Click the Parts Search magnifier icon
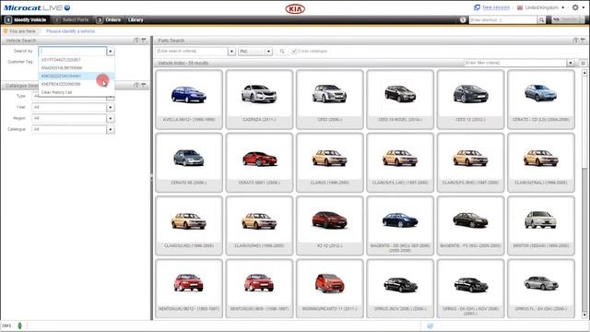The width and height of the screenshot is (590, 332). pyautogui.click(x=282, y=52)
